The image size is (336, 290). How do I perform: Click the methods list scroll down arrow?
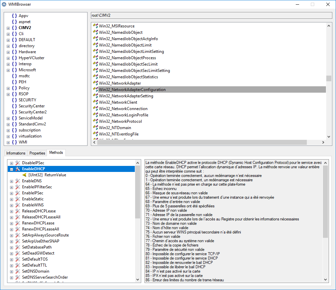tap(137, 280)
